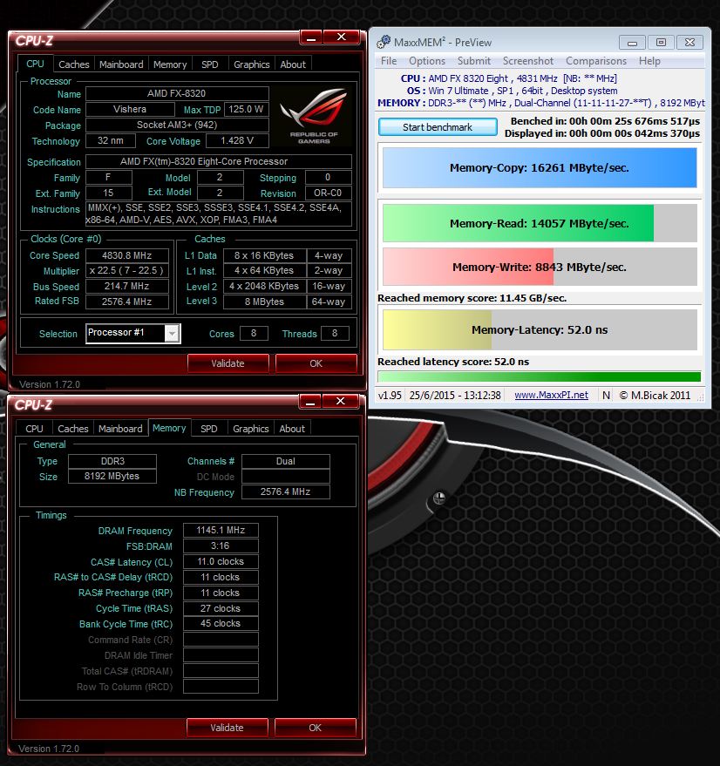Click the Memory-Copy result bar
This screenshot has width=720, height=766.
point(540,167)
